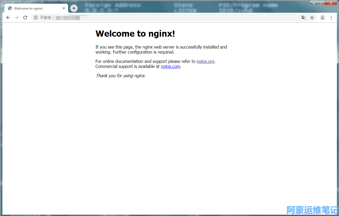Image resolution: width=339 pixels, height=216 pixels.
Task: Reload the current nginx page
Action: pos(25,18)
